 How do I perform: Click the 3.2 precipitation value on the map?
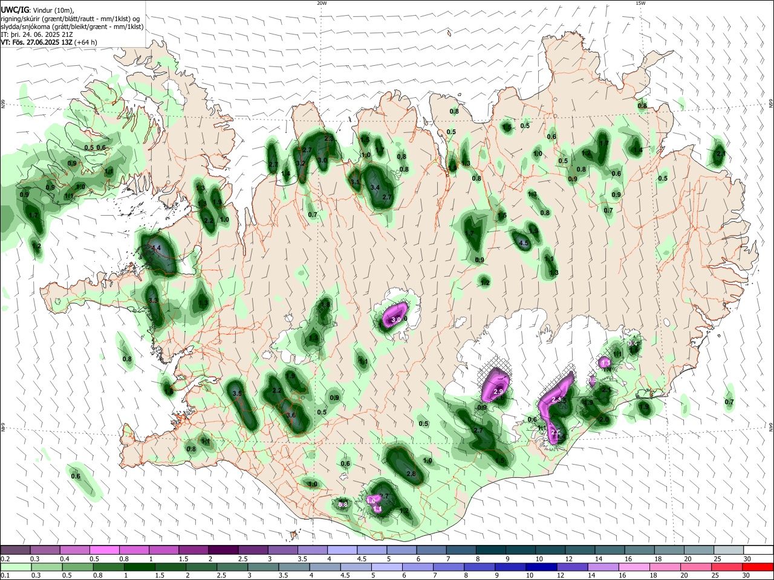pos(300,163)
